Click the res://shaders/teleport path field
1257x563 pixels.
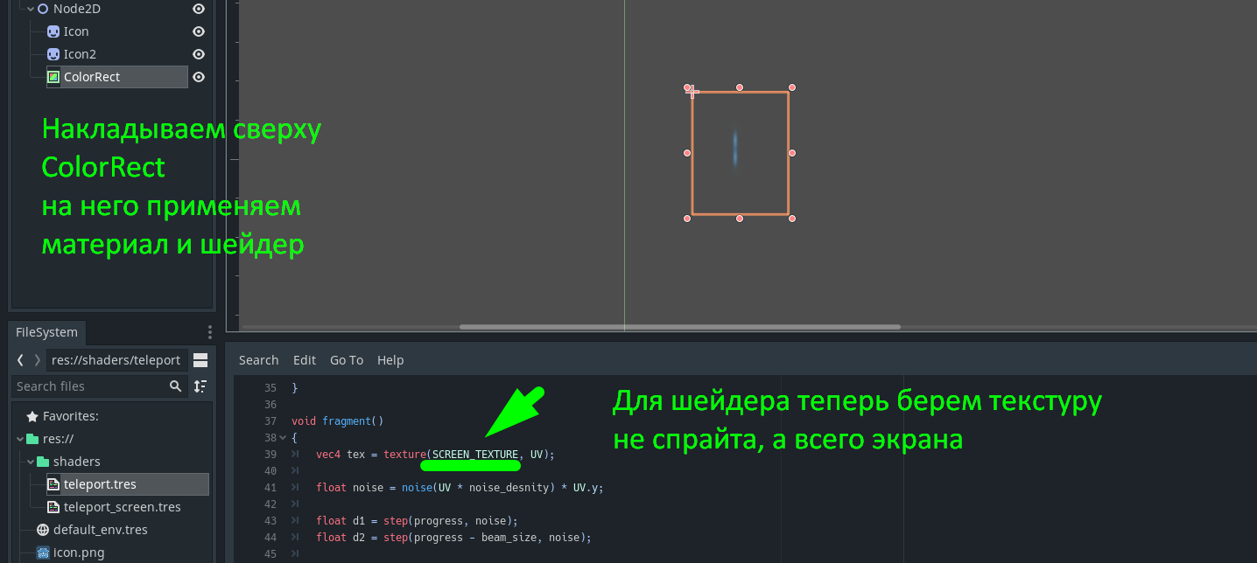coord(116,360)
